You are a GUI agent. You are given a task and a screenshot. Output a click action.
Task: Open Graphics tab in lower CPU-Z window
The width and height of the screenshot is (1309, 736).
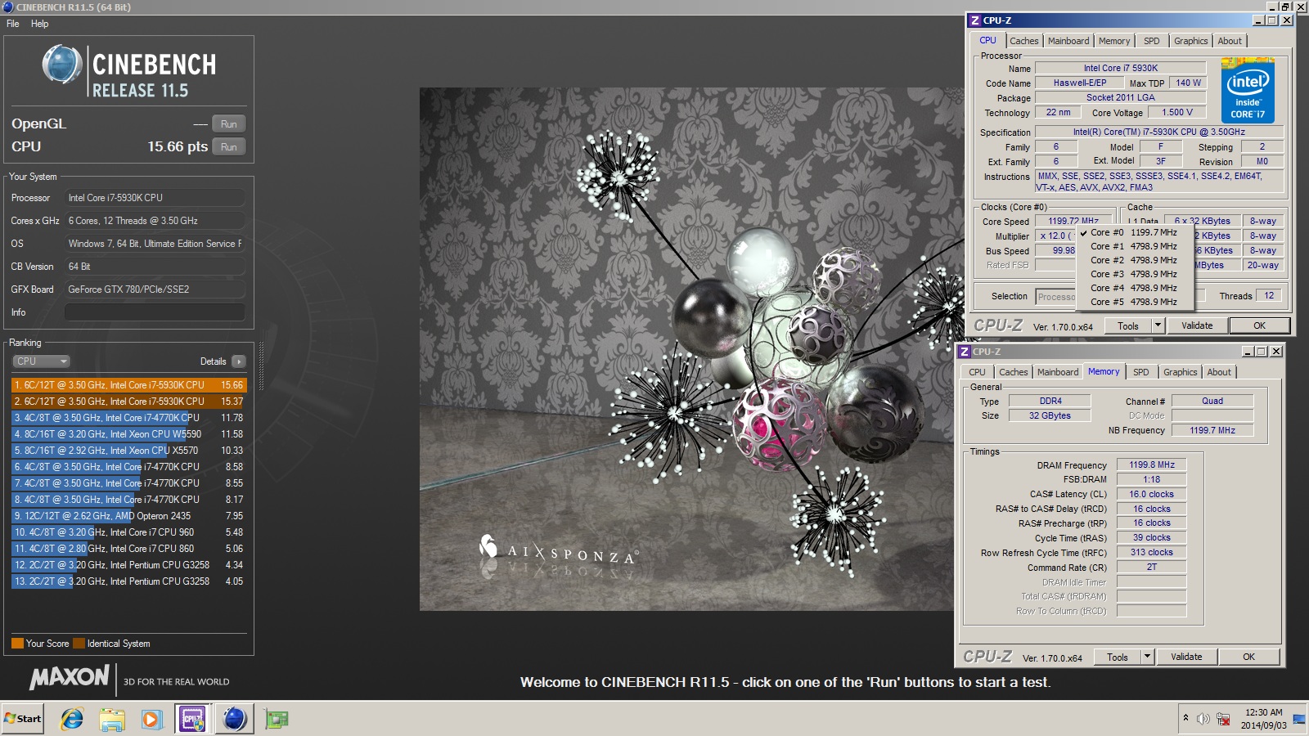tap(1180, 372)
